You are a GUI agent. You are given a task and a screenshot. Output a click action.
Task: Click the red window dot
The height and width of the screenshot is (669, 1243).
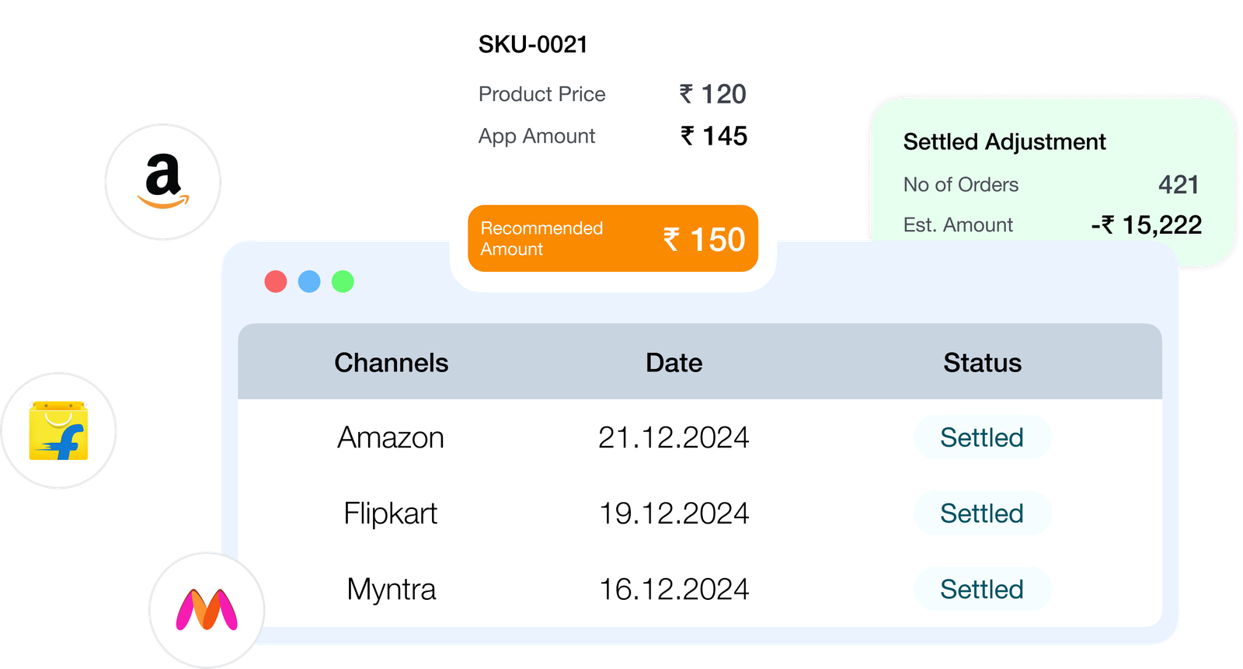(x=276, y=281)
